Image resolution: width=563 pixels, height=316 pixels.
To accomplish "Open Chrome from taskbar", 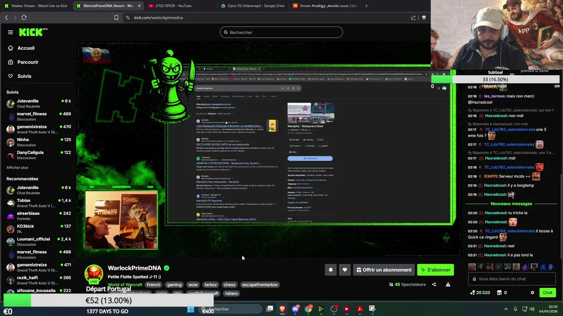I will [x=308, y=309].
